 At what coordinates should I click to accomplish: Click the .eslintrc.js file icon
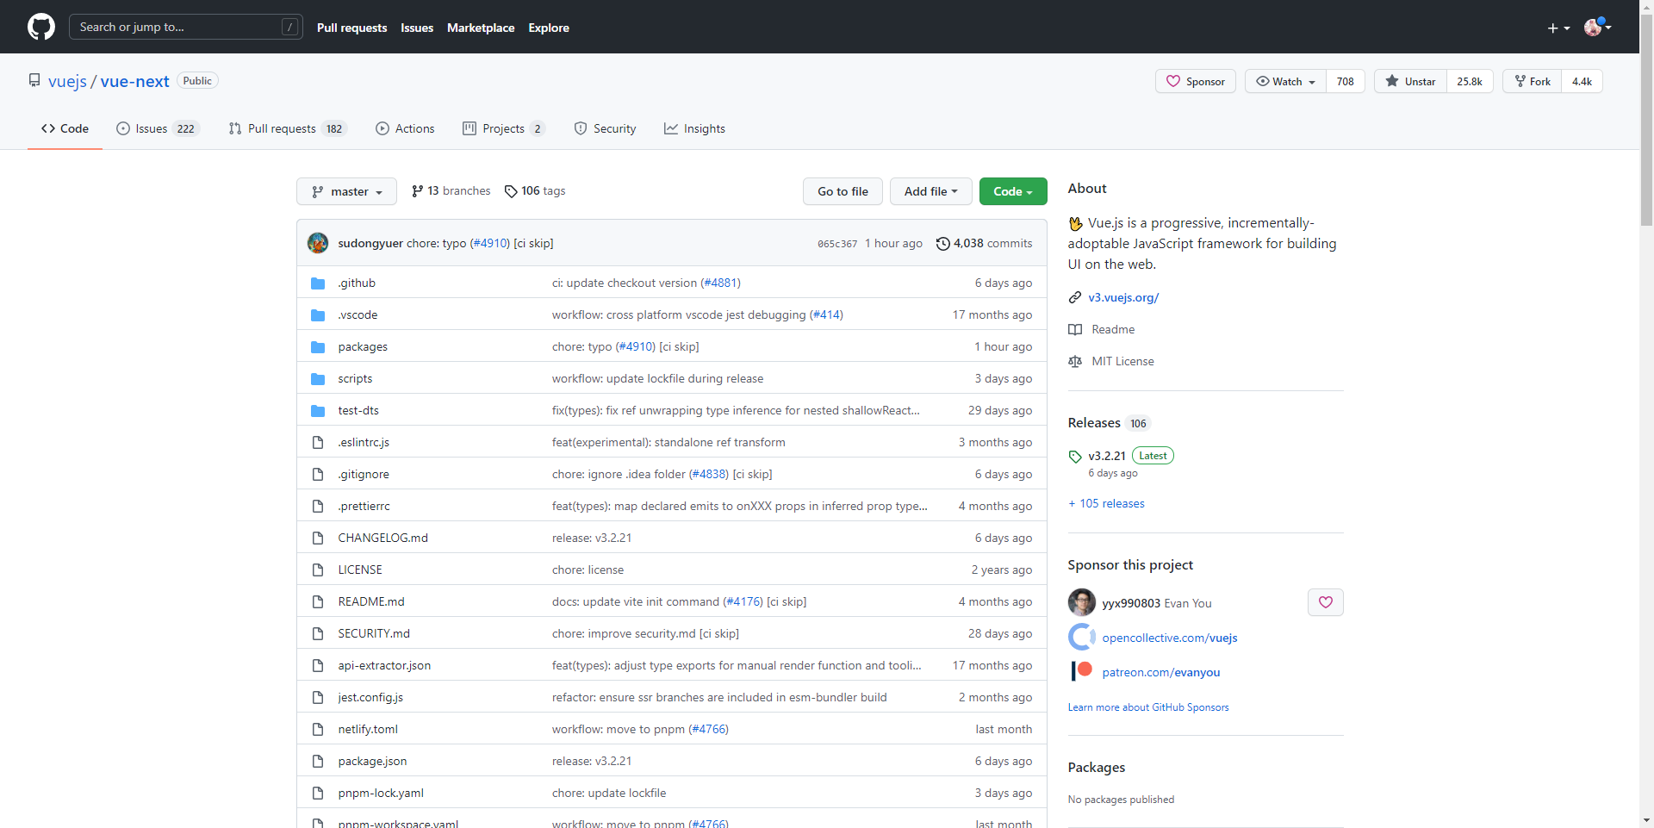point(318,442)
